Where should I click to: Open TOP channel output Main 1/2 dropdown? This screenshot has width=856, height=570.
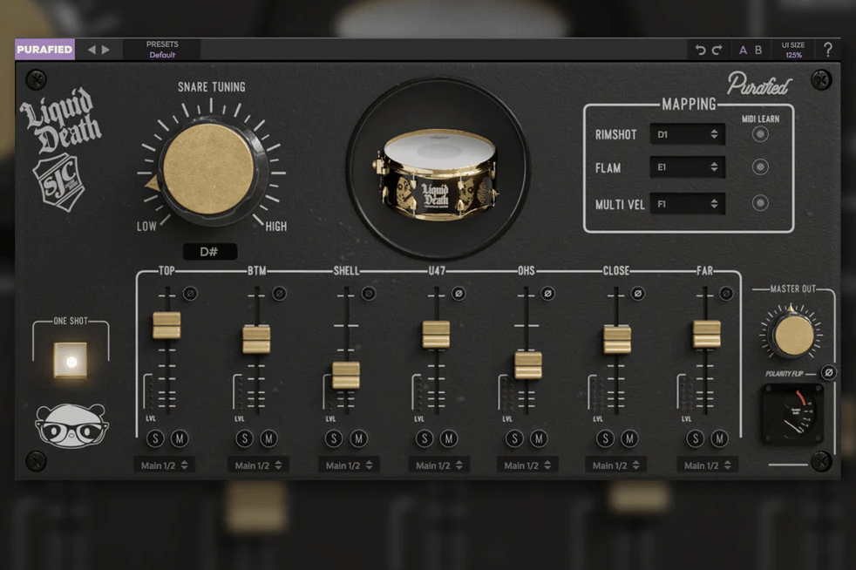coord(164,465)
